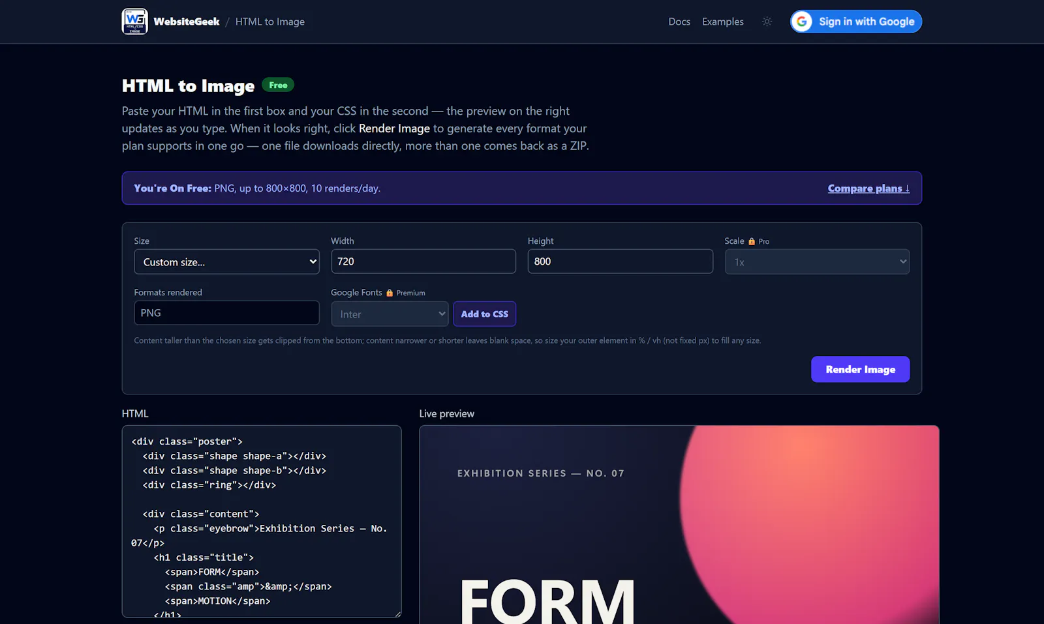Click the "HTML to Image" page heading
The image size is (1044, 624).
pyautogui.click(x=189, y=86)
